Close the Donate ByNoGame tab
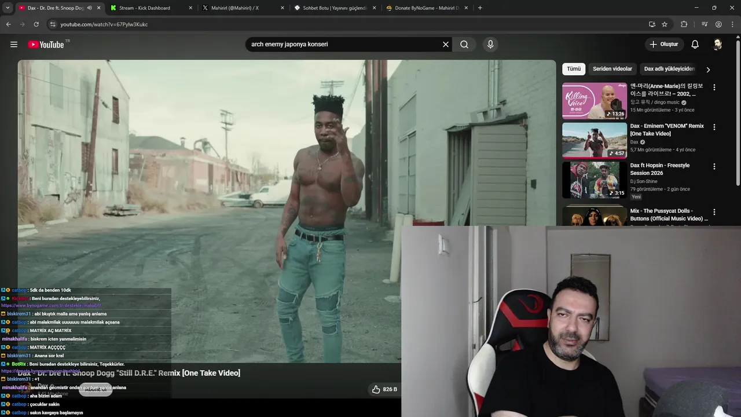741x417 pixels. click(466, 8)
